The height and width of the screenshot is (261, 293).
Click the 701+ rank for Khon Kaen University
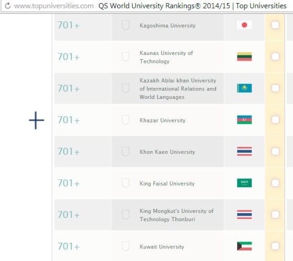[69, 151]
